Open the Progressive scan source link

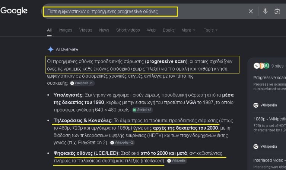270,78
